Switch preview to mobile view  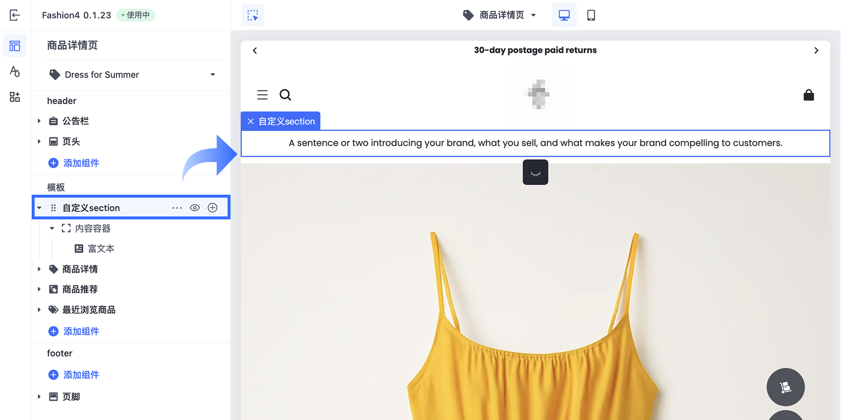591,15
